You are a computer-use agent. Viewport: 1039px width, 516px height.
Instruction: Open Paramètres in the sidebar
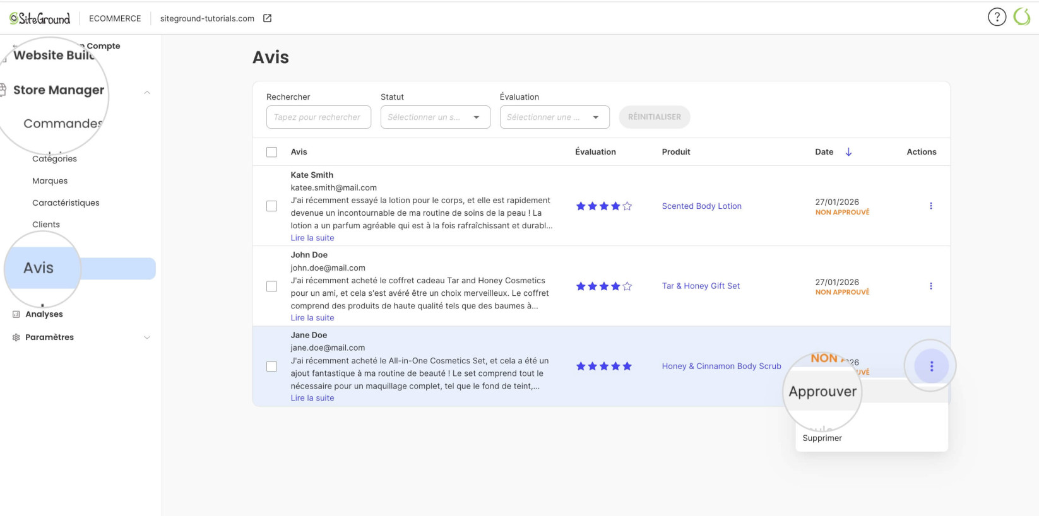coord(49,337)
